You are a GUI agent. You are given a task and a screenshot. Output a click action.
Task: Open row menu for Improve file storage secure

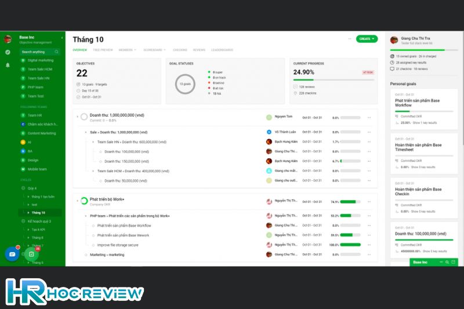pyautogui.click(x=369, y=245)
